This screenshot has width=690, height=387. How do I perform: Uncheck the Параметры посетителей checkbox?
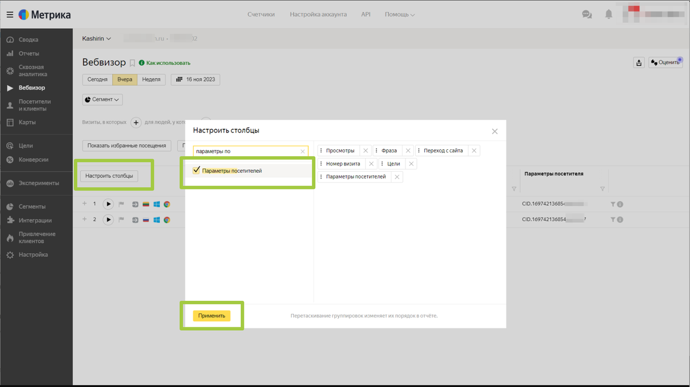197,171
